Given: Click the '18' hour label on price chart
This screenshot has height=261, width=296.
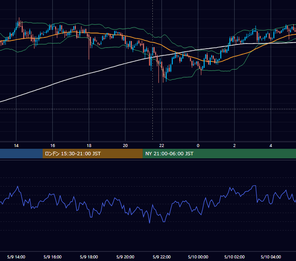Looking at the screenshot, I should 89,146.
